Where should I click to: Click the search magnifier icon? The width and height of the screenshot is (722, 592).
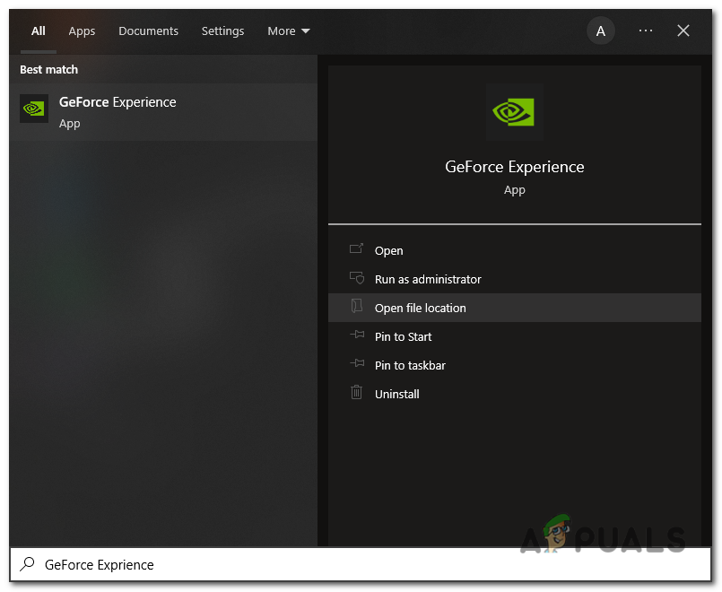pyautogui.click(x=25, y=564)
